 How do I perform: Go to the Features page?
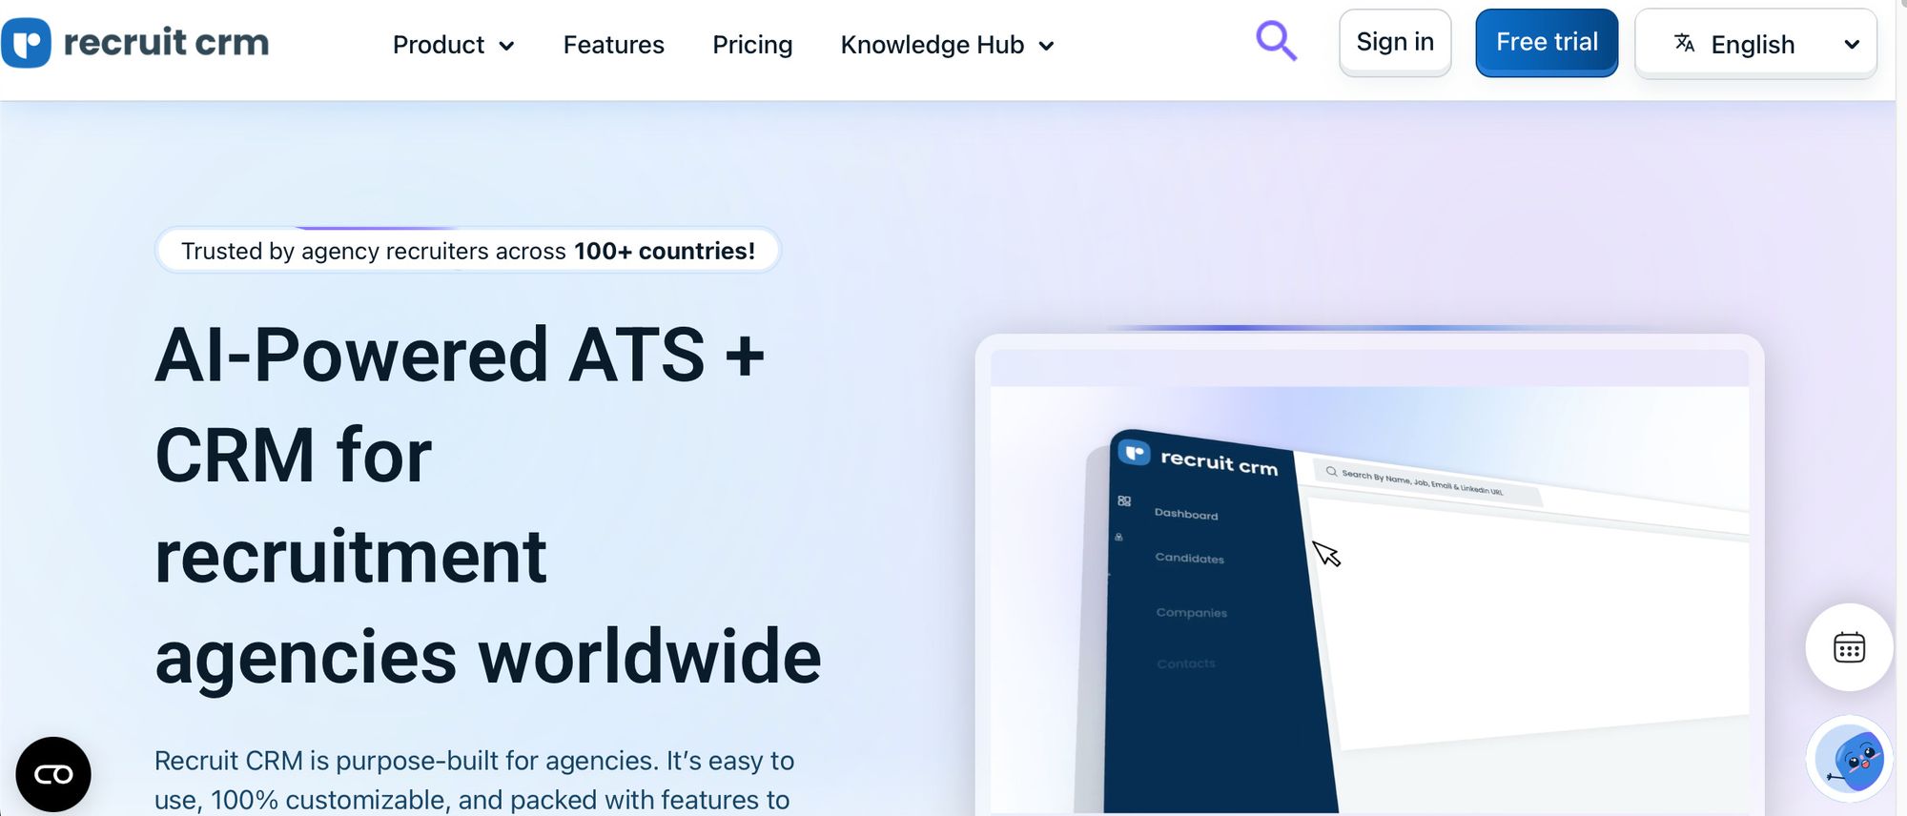(x=613, y=45)
